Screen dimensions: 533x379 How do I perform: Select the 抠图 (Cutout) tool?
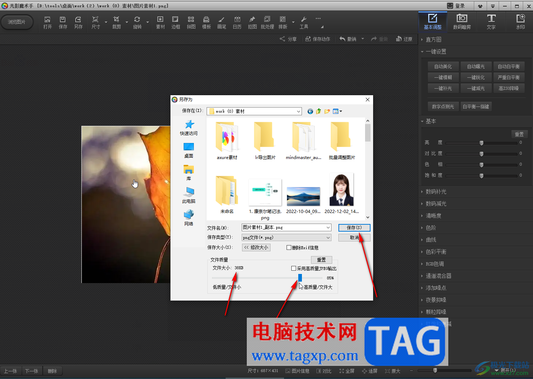(252, 23)
